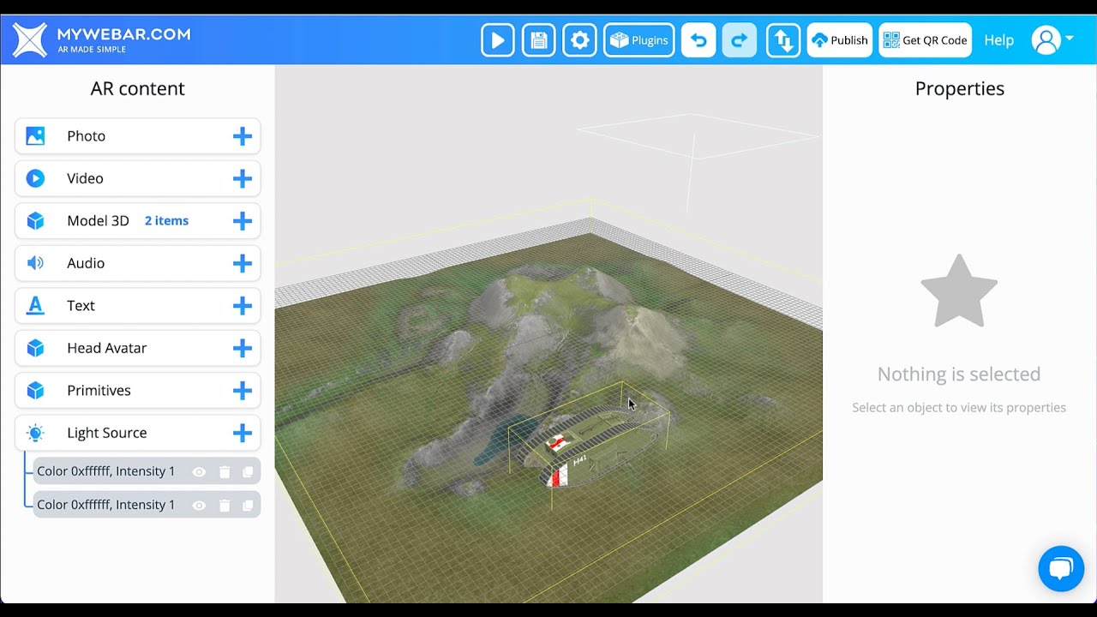Click the Play preview button
Screen dimensions: 1097x617
(x=498, y=40)
